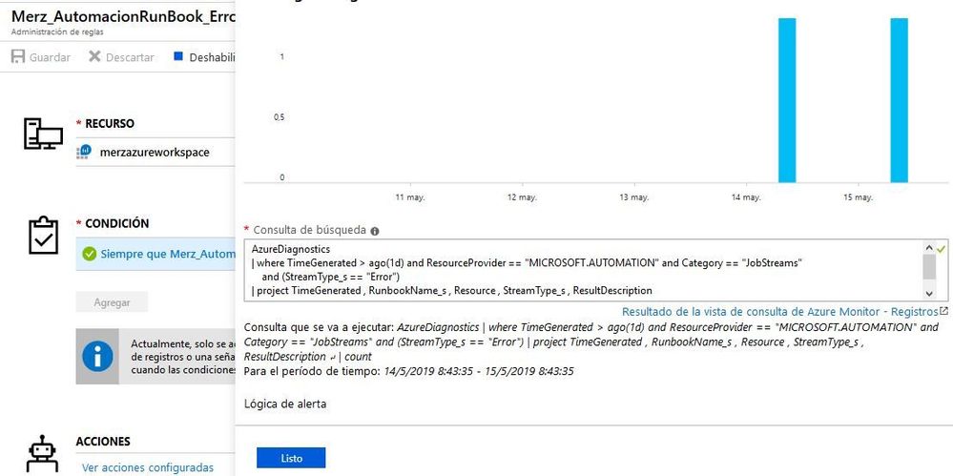Click the Para el período de tiempo text
Image resolution: width=953 pixels, height=476 pixels.
pos(408,371)
